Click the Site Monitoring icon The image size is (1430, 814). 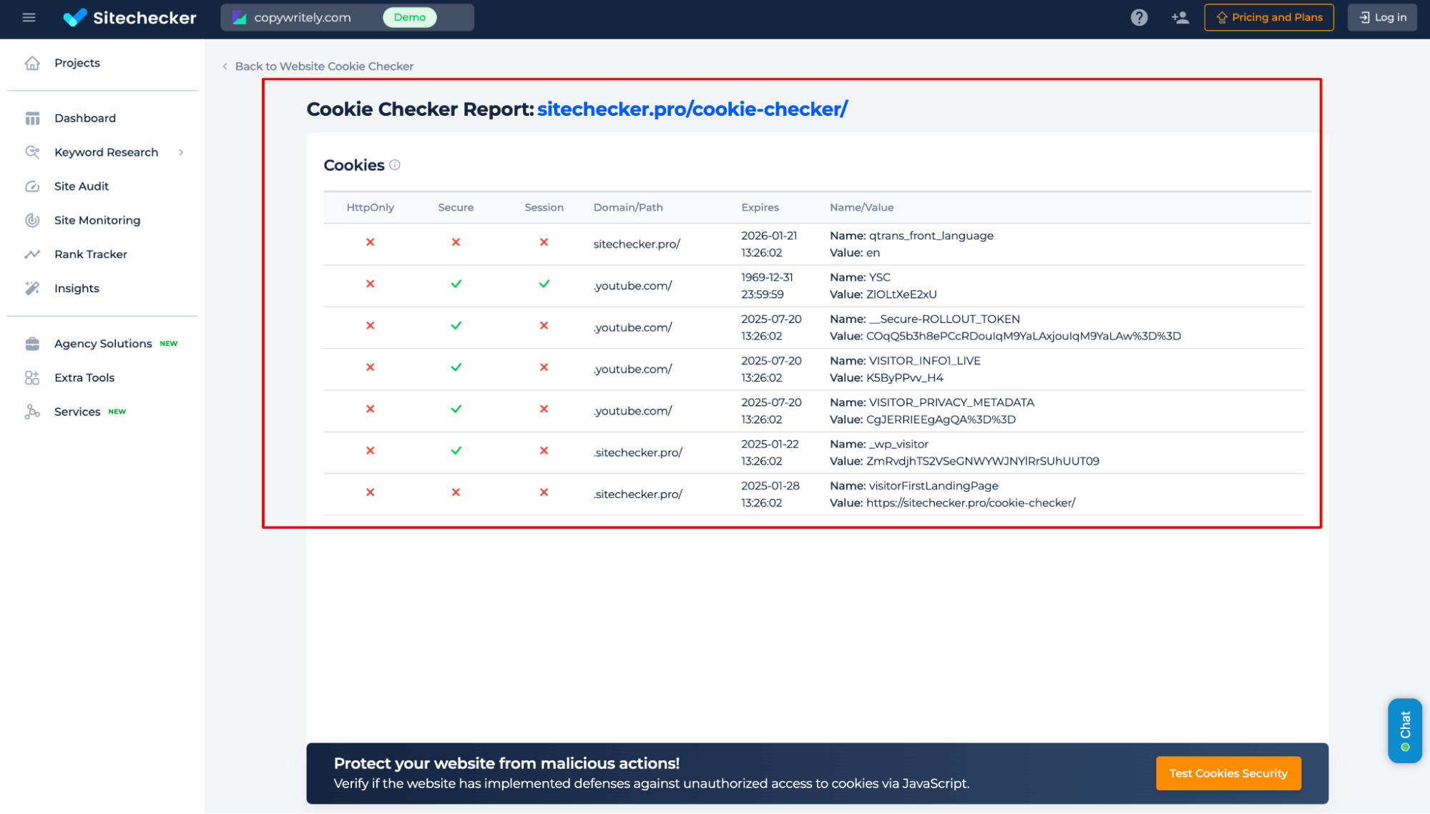32,220
